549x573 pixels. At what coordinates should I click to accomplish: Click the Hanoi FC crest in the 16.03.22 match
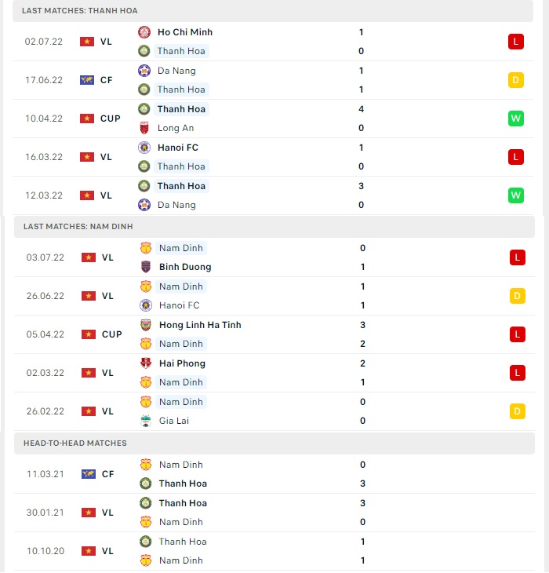tap(144, 148)
